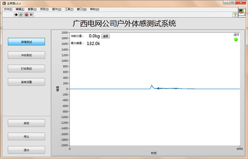
Task: Open context help question mark icon
Action: [x=235, y=15]
